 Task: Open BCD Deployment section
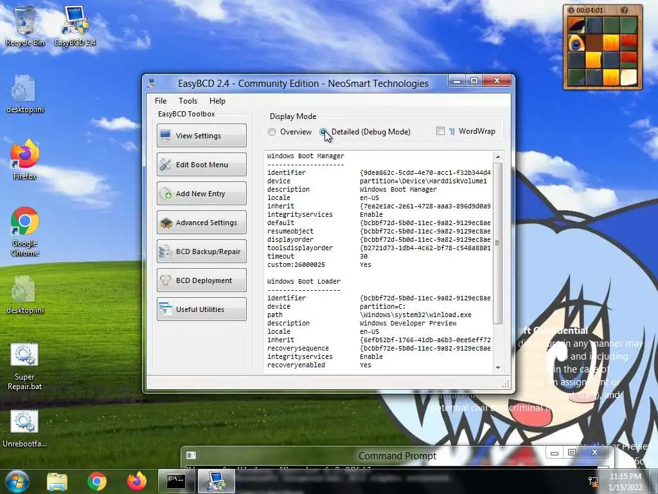pos(201,280)
